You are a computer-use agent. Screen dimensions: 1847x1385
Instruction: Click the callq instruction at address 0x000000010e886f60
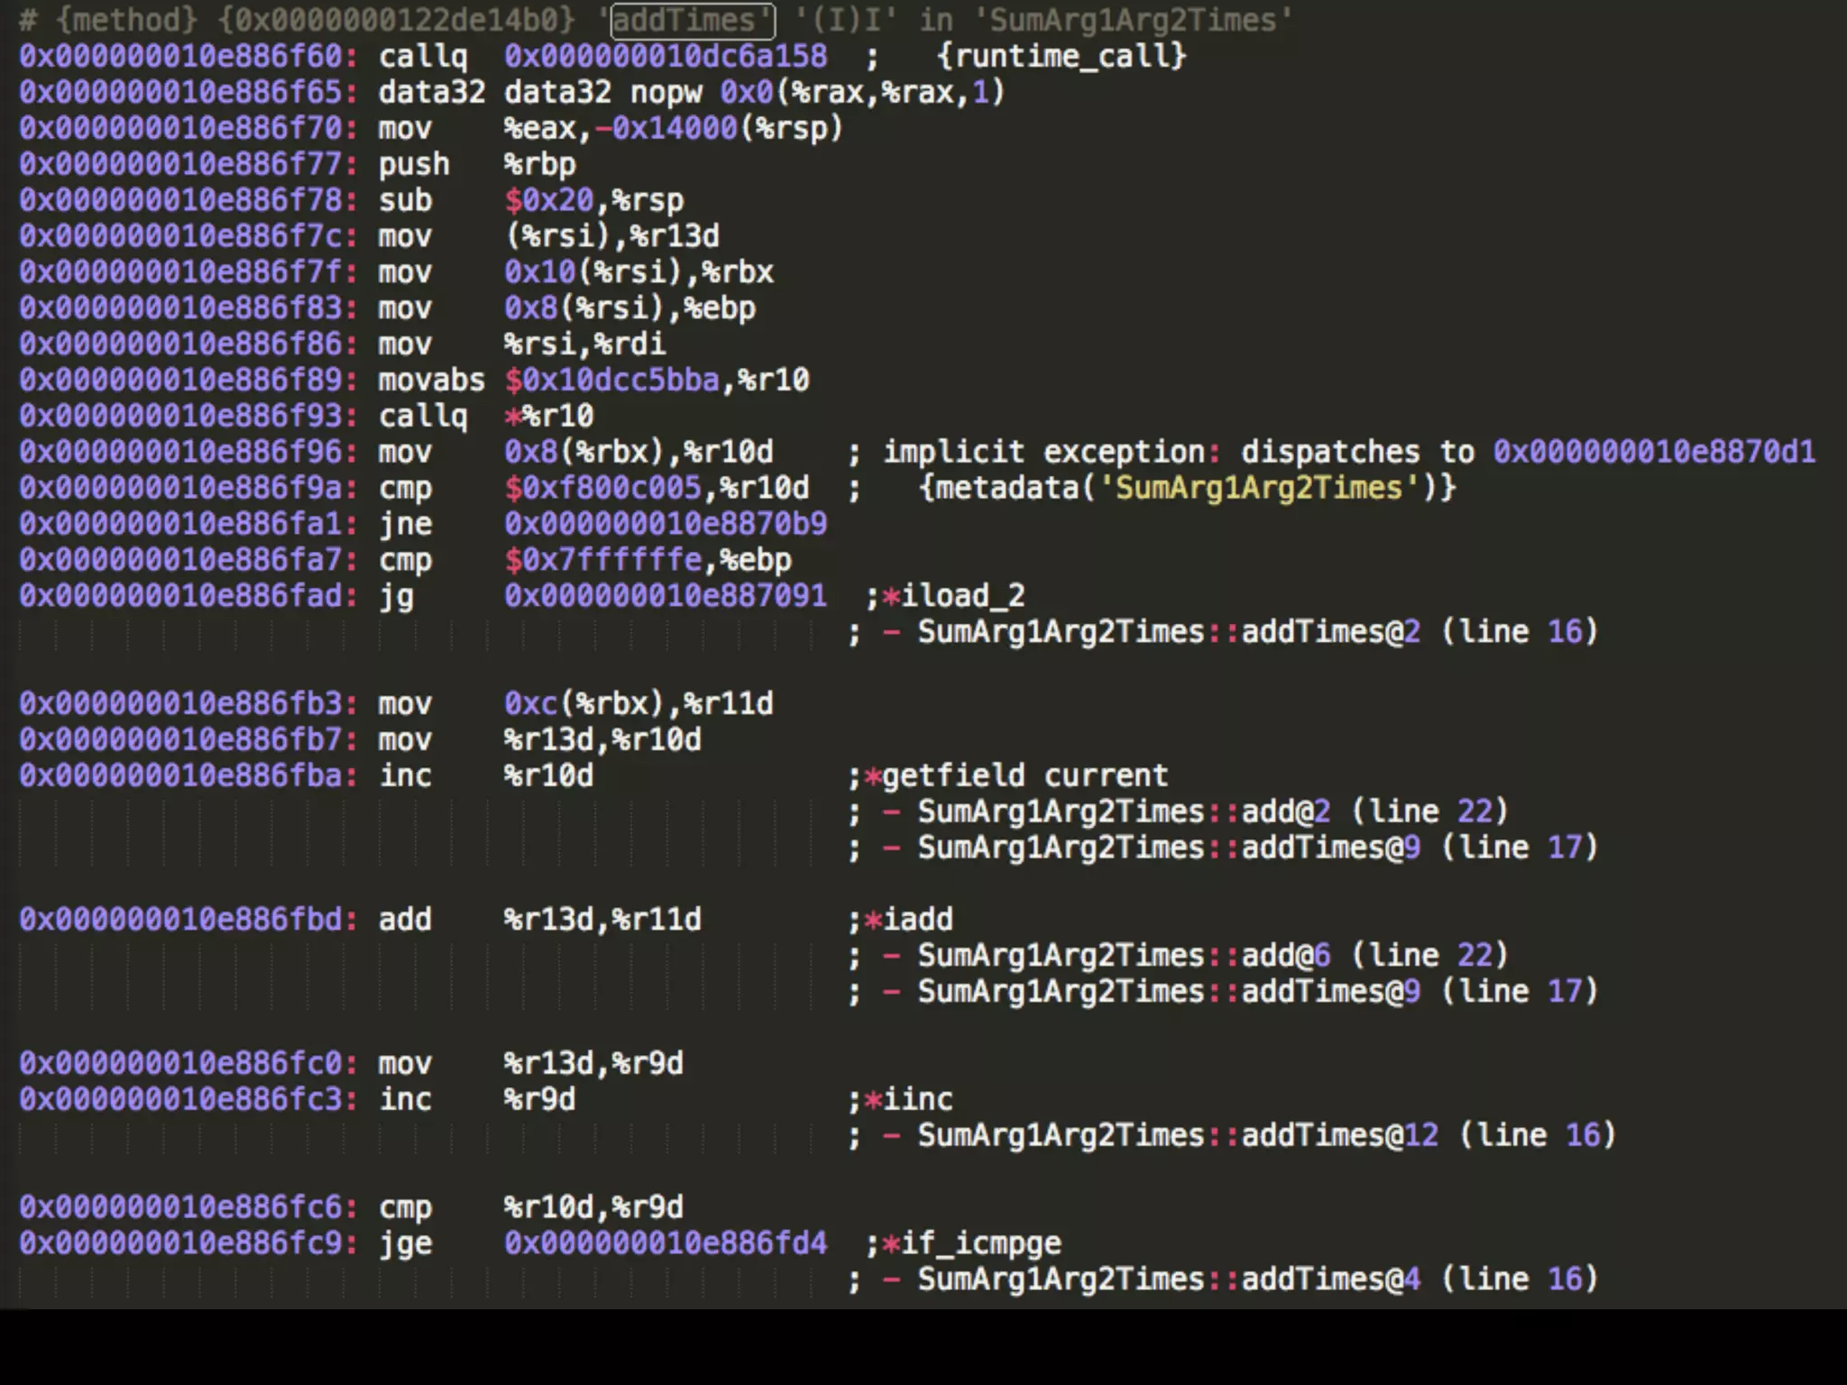tap(422, 56)
